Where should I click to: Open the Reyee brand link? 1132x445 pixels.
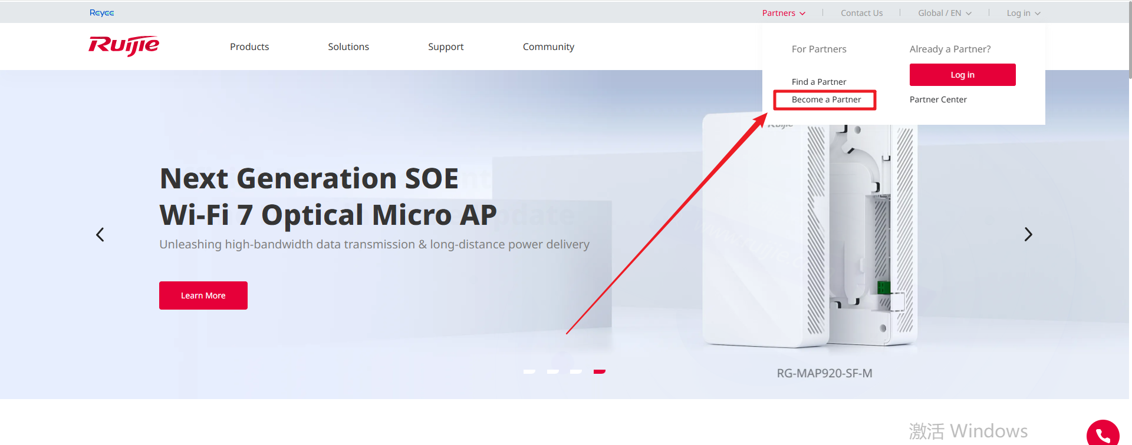click(101, 12)
